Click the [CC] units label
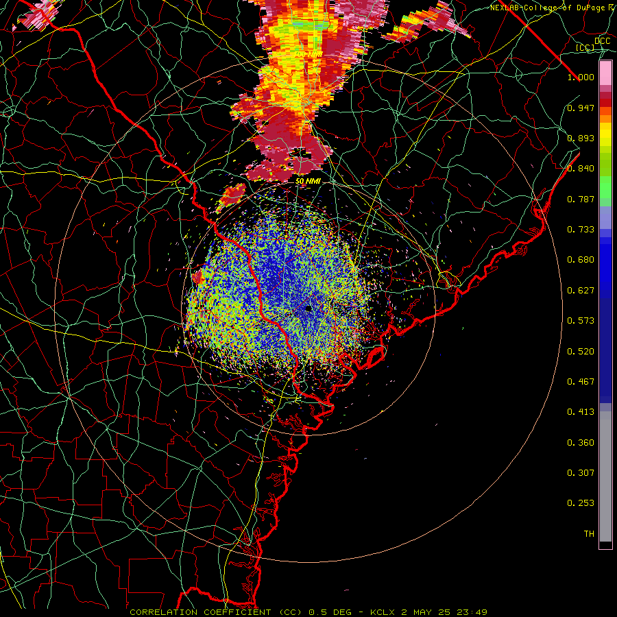Viewport: 617px width, 617px height. click(585, 47)
